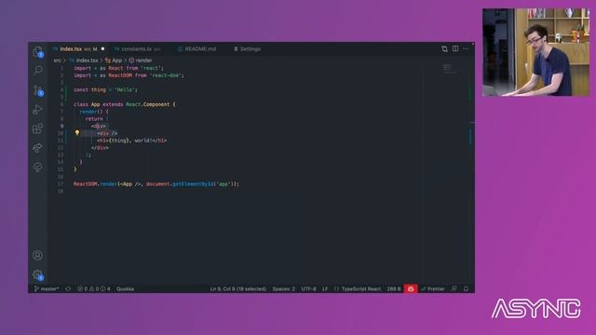Image resolution: width=596 pixels, height=335 pixels.
Task: Open the Explorer view in activity bar
Action: click(x=37, y=51)
